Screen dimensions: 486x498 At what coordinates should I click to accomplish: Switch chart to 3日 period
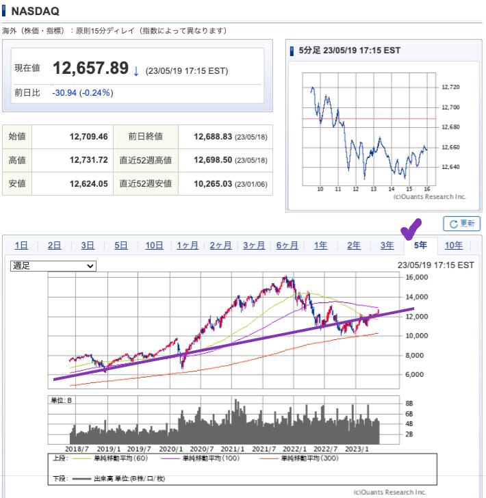88,246
